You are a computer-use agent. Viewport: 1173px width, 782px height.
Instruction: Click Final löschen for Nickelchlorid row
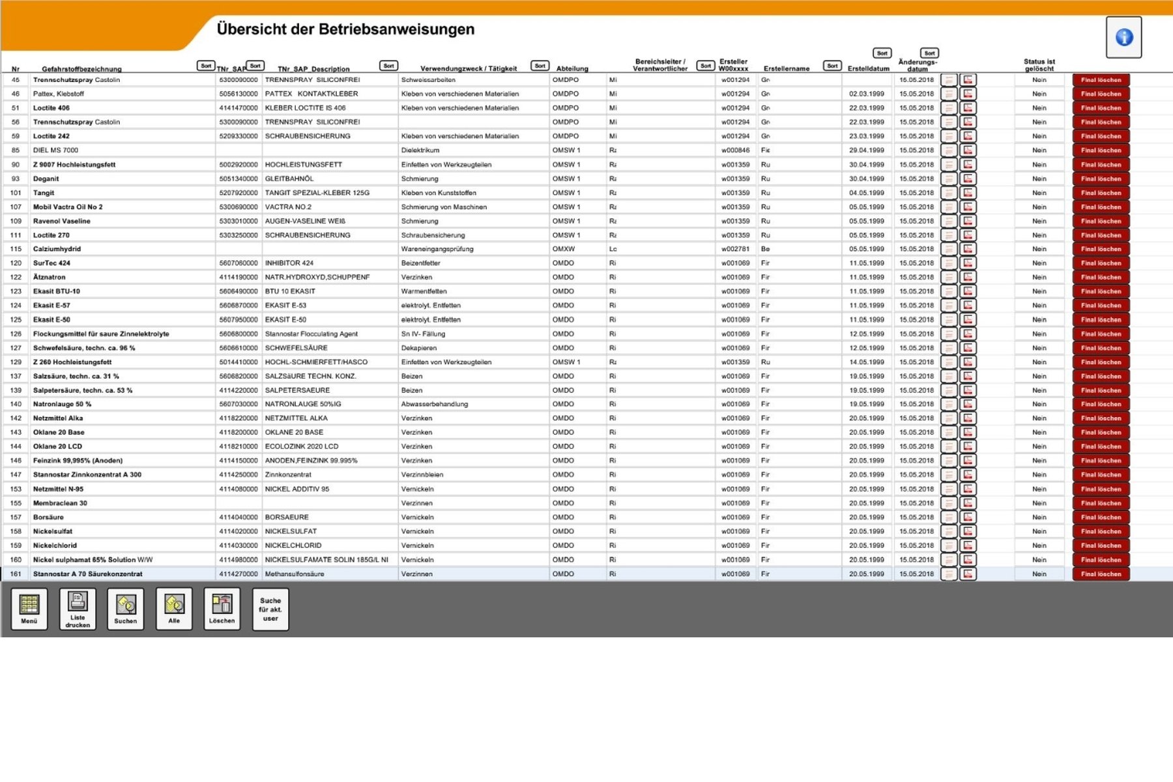point(1101,545)
